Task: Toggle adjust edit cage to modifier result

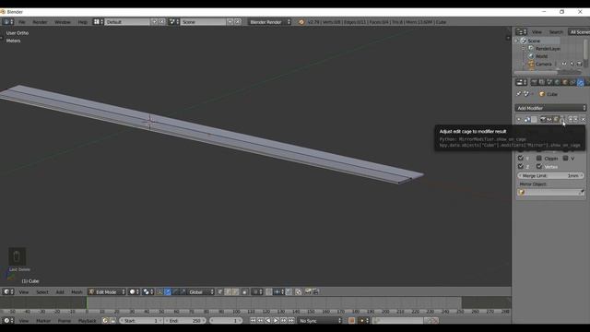Action: tap(562, 120)
